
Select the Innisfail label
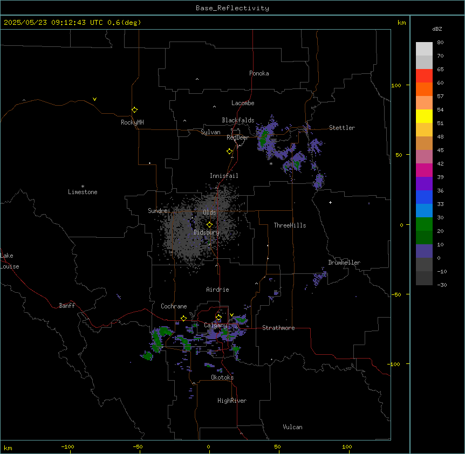click(x=224, y=176)
